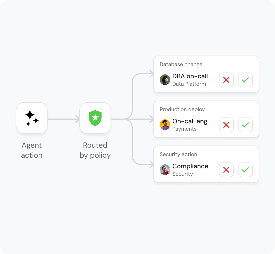Click the Routed by policy label
This screenshot has width=275, height=254.
point(95,151)
